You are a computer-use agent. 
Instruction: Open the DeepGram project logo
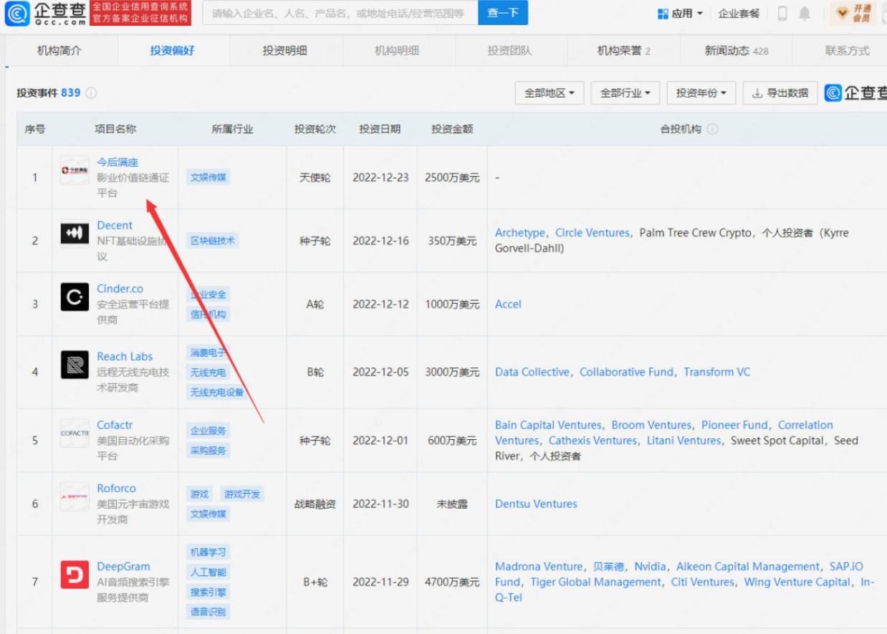75,575
